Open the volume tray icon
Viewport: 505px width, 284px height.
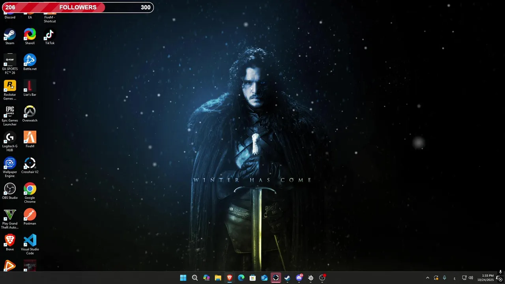471,278
